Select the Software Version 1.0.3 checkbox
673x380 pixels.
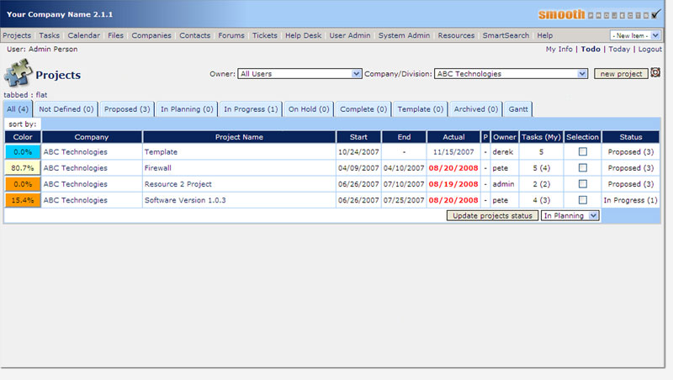(x=582, y=200)
